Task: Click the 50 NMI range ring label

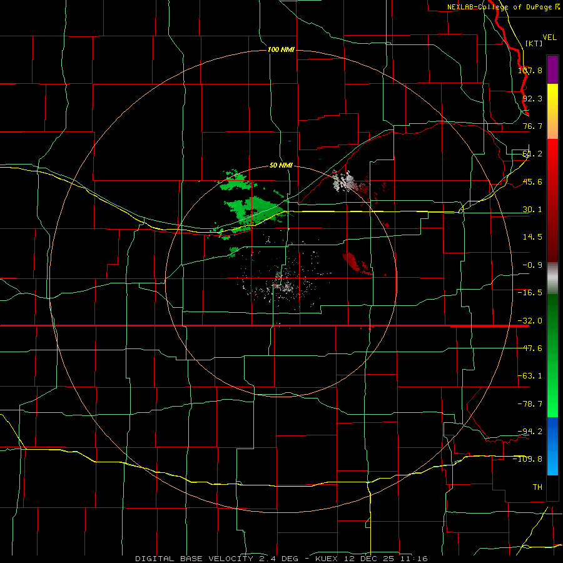Action: point(281,165)
